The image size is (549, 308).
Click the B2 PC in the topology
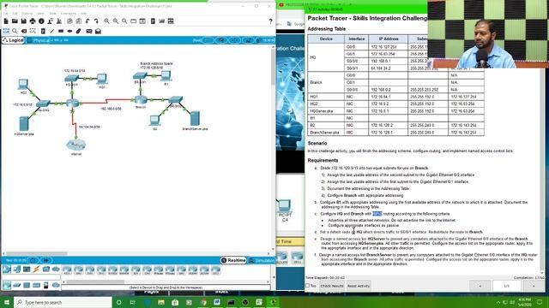(154, 121)
